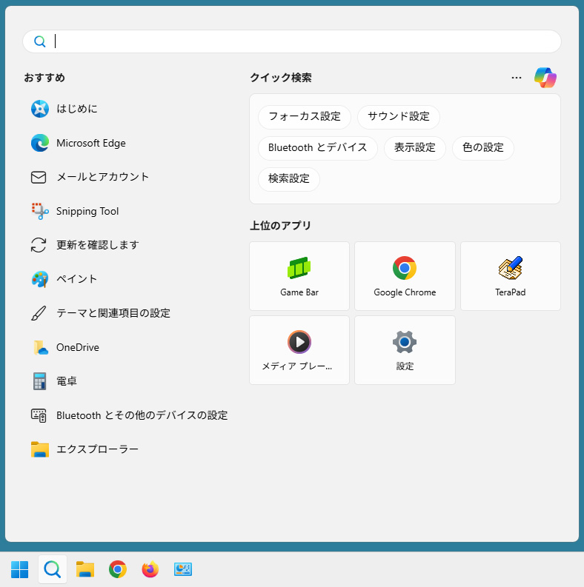Open Snipping Tool from recommended list
The height and width of the screenshot is (587, 584).
pos(87,211)
